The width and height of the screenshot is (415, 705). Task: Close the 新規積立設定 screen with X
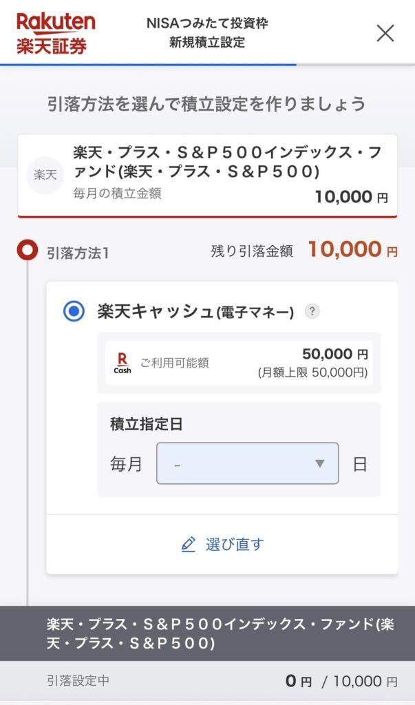385,32
